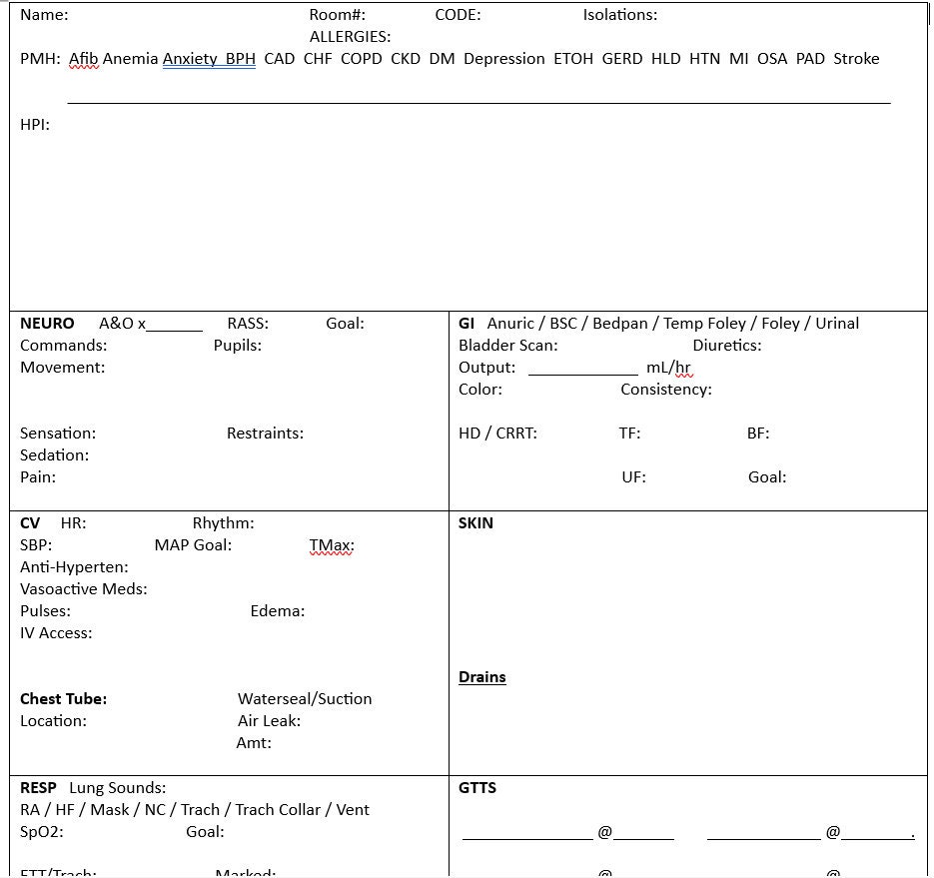Click the ALLERGIES line
The height and width of the screenshot is (878, 934).
pos(350,36)
